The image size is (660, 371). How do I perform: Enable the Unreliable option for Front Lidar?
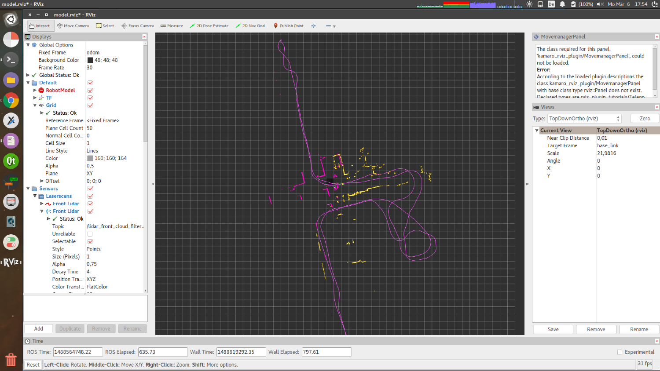90,233
